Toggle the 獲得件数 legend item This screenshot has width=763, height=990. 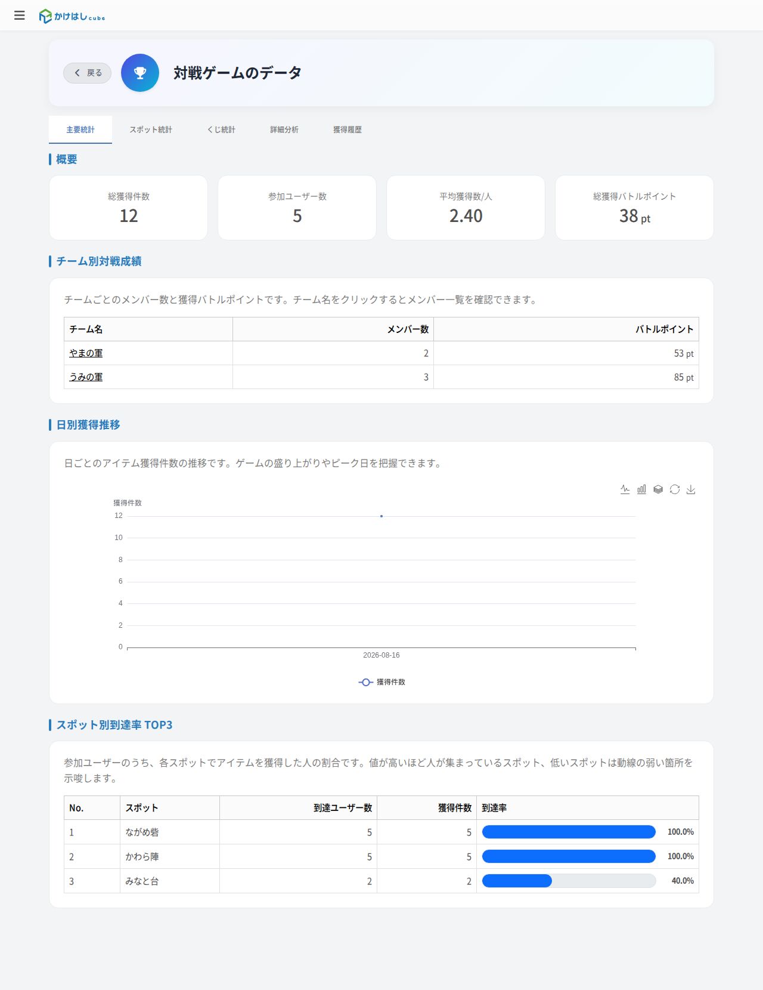(x=381, y=682)
